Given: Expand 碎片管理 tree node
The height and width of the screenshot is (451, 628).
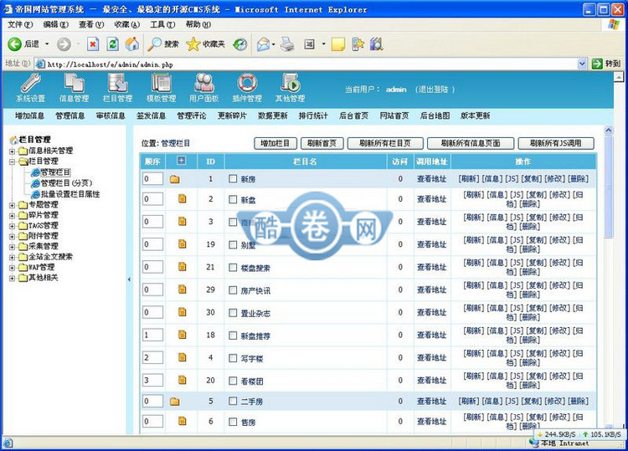Looking at the screenshot, I should [x=12, y=216].
